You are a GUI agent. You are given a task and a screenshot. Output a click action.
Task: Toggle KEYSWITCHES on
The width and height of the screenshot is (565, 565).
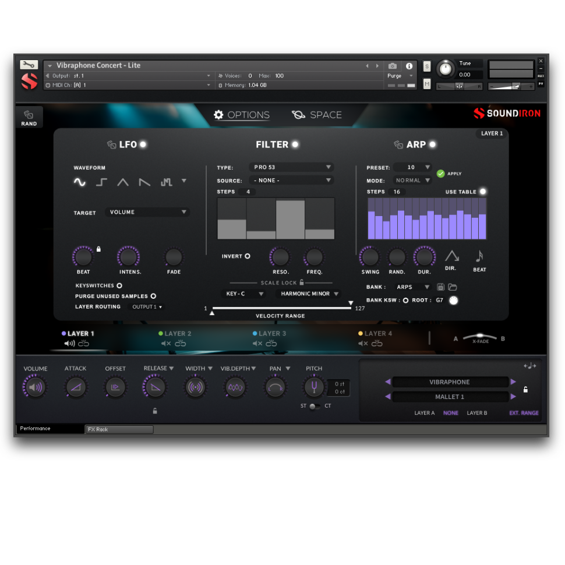coord(119,285)
